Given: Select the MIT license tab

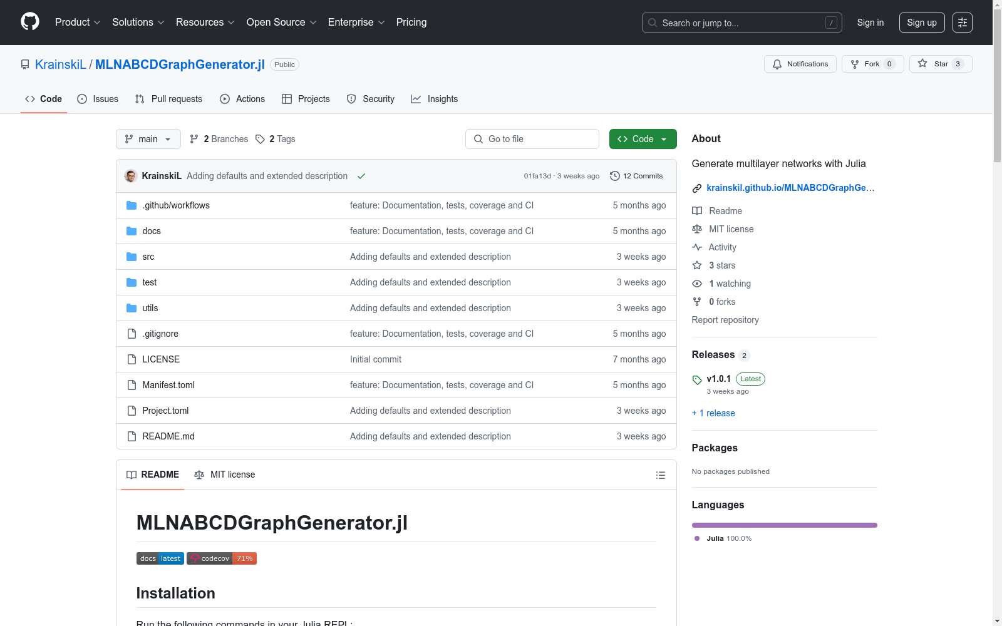Looking at the screenshot, I should coord(225,475).
